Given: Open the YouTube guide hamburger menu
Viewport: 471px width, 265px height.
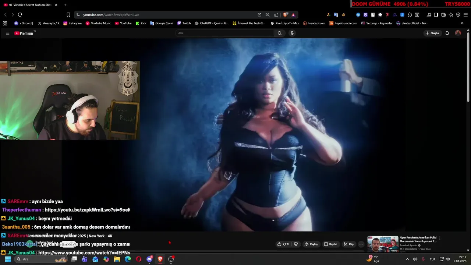Looking at the screenshot, I should pos(7,33).
